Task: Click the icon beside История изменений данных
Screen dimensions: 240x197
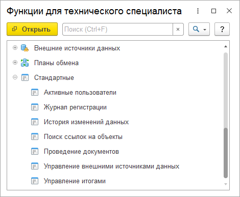Action: click(35, 122)
